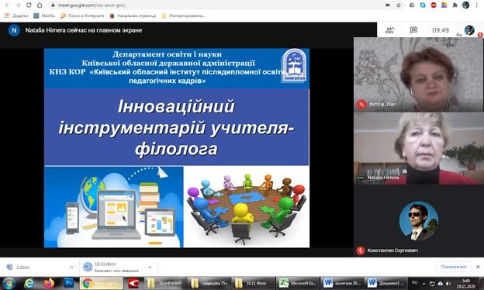484x290 pixels.
Task: Select Natalia Himera's video tile
Action: [x=419, y=149]
